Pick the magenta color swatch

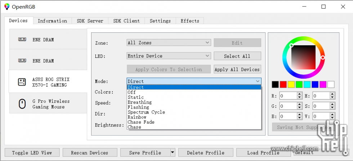pos(323,84)
